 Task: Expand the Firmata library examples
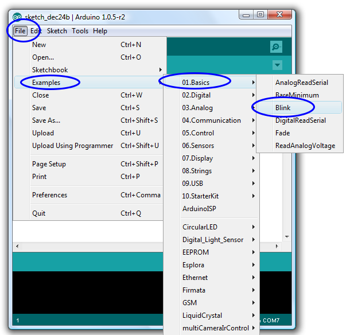(x=212, y=290)
